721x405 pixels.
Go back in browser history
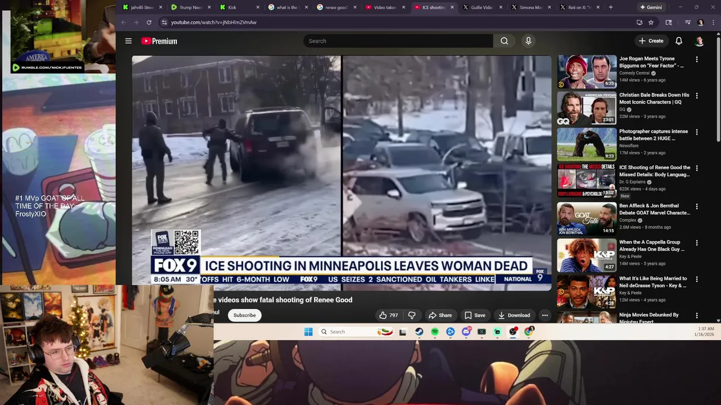click(123, 22)
